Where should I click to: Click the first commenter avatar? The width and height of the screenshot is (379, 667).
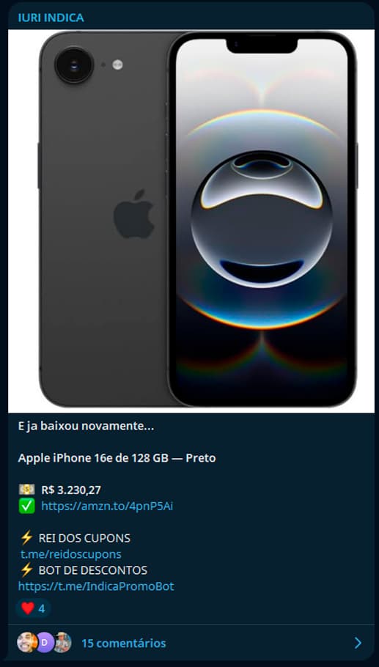26,642
